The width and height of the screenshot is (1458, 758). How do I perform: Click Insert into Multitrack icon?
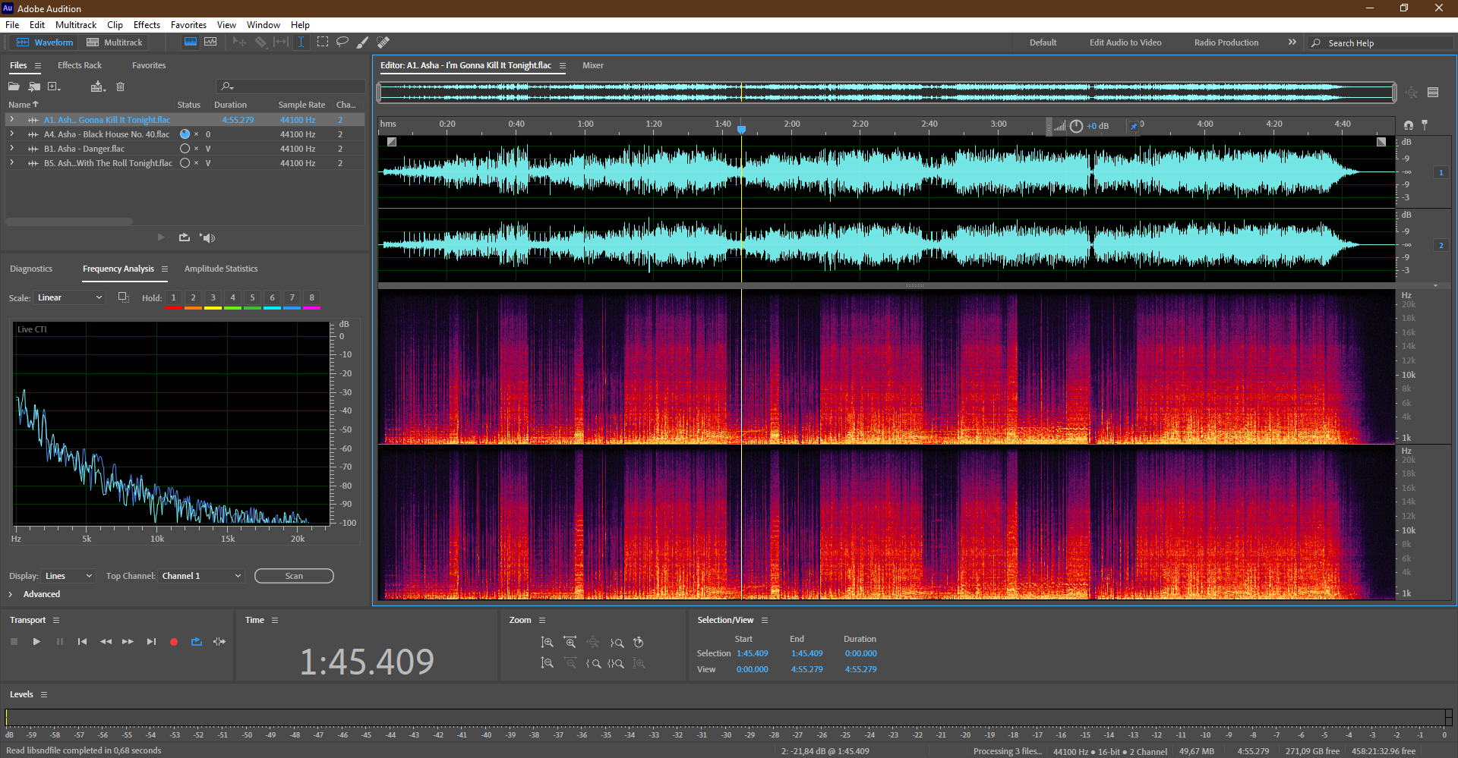pyautogui.click(x=97, y=86)
